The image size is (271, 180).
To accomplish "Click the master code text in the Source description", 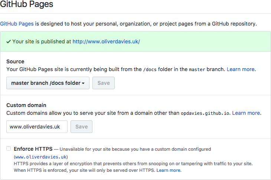I will point(197,69).
